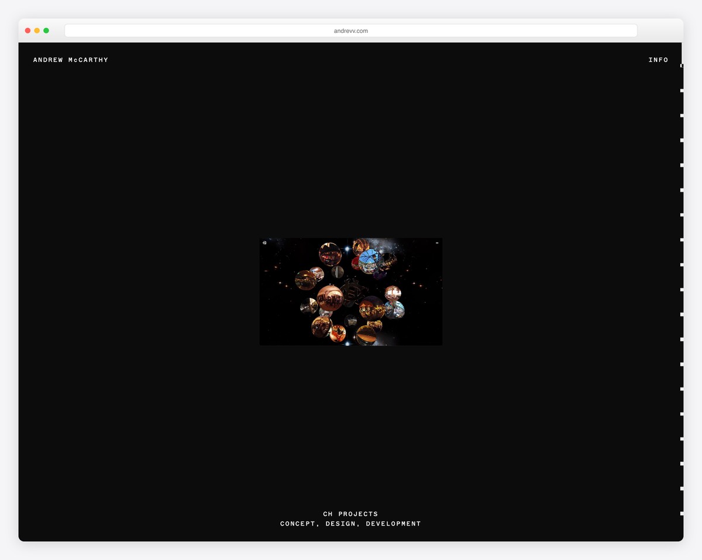The width and height of the screenshot is (702, 560).
Task: Click the largest copper sphere left of the emblem
Action: point(330,298)
